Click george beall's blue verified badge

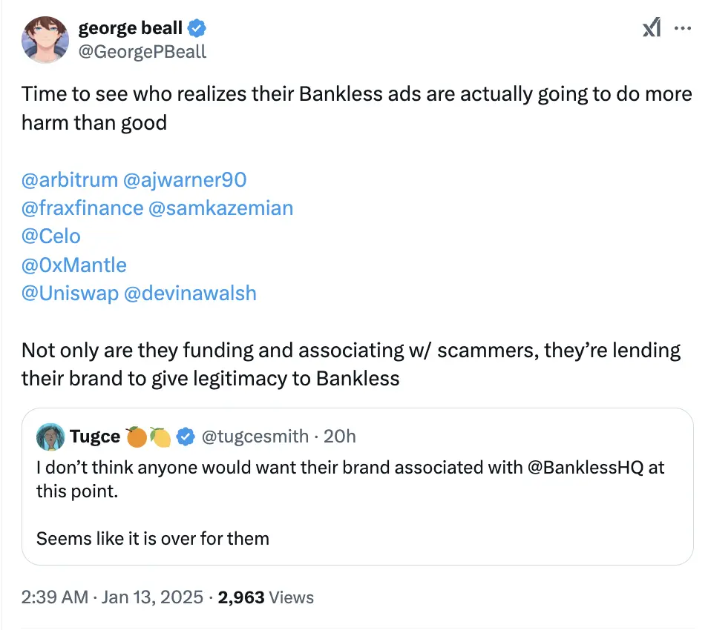pyautogui.click(x=197, y=29)
